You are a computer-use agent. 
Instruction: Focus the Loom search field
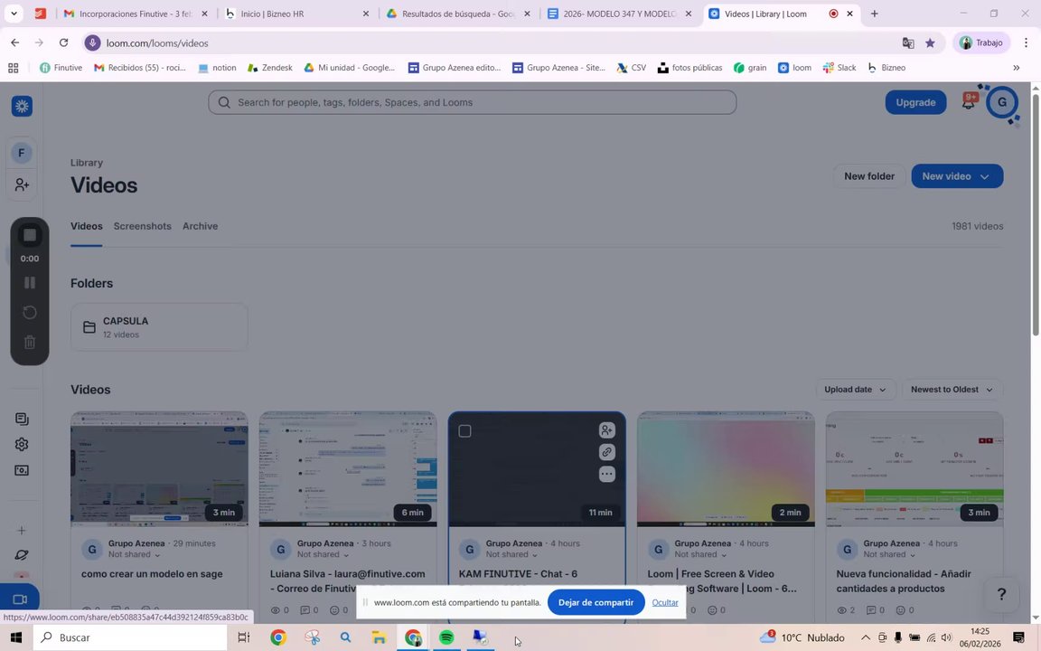[472, 102]
